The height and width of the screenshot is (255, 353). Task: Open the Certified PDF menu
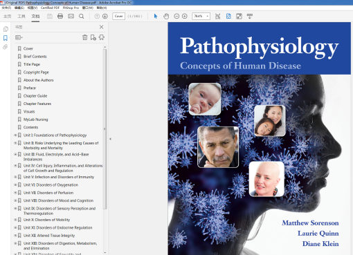pyautogui.click(x=50, y=8)
